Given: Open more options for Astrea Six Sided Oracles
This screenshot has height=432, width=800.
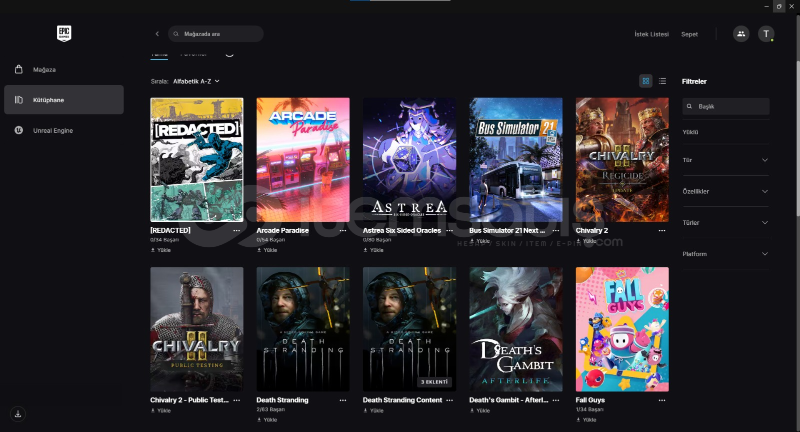Looking at the screenshot, I should coord(449,231).
